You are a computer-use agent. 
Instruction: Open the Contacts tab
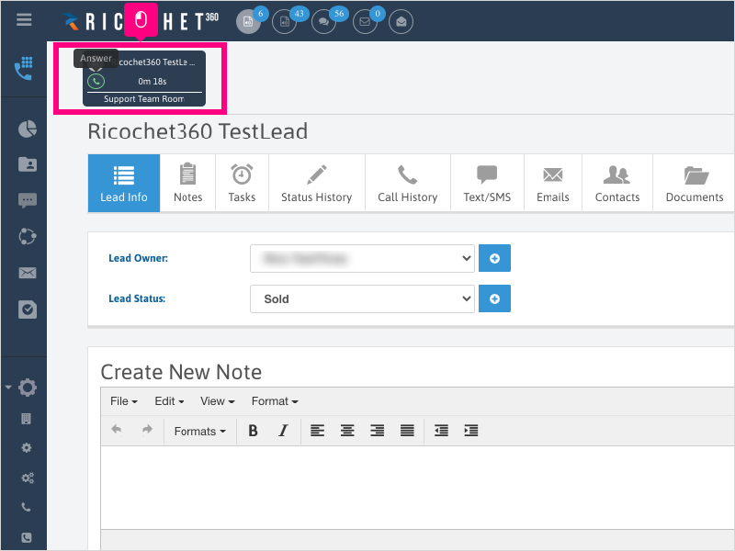617,183
